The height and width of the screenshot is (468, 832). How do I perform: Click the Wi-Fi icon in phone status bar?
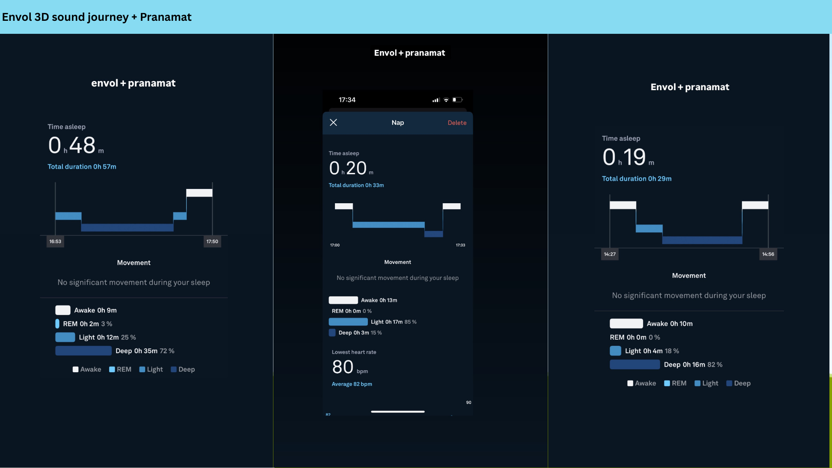click(x=446, y=100)
